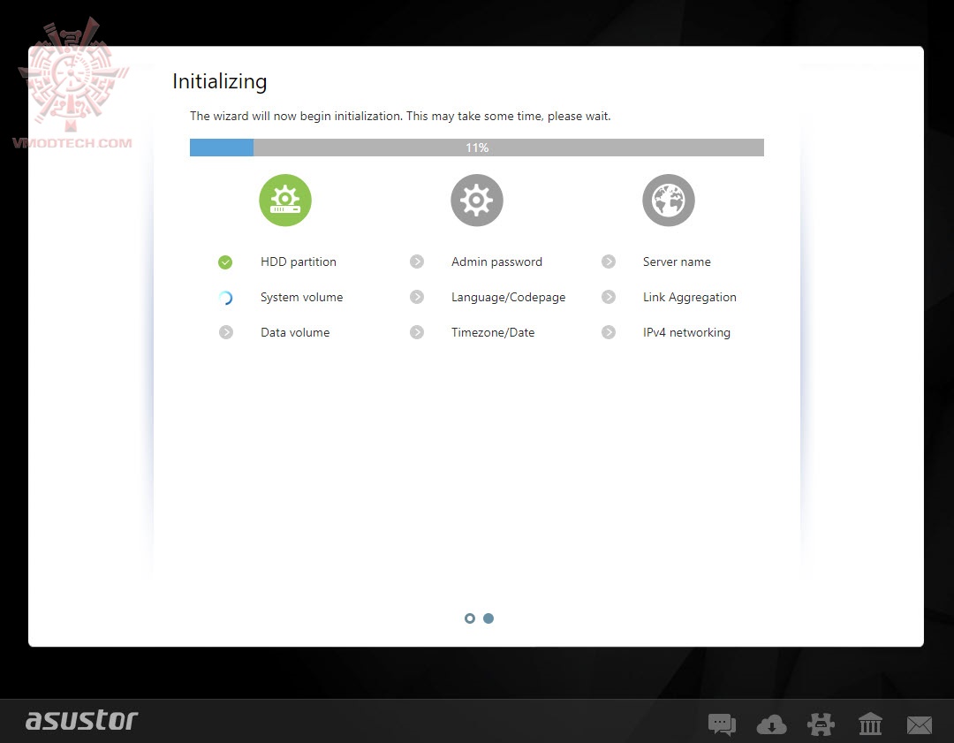Viewport: 954px width, 743px height.
Task: Click the globe network stage icon
Action: pos(668,201)
